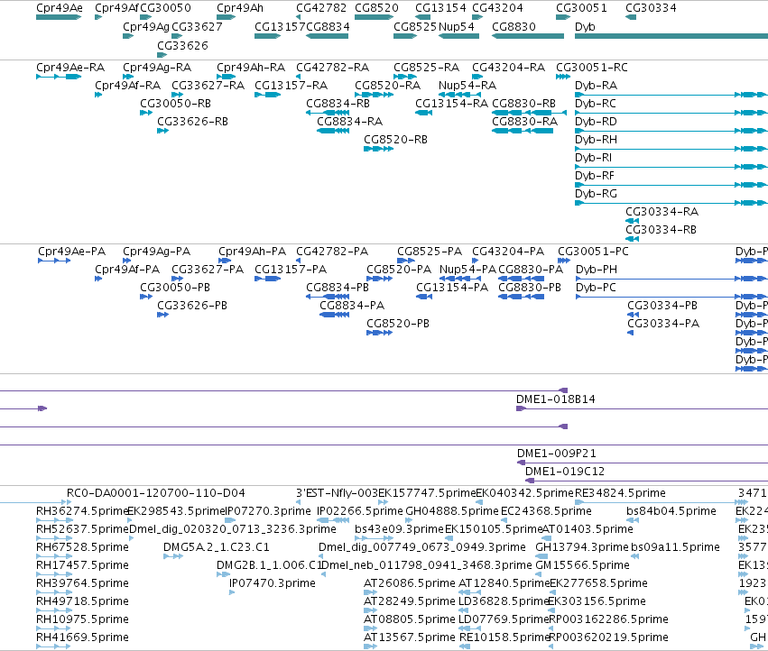Select the EK277658.5prime EST label
768x651 pixels.
coord(598,583)
